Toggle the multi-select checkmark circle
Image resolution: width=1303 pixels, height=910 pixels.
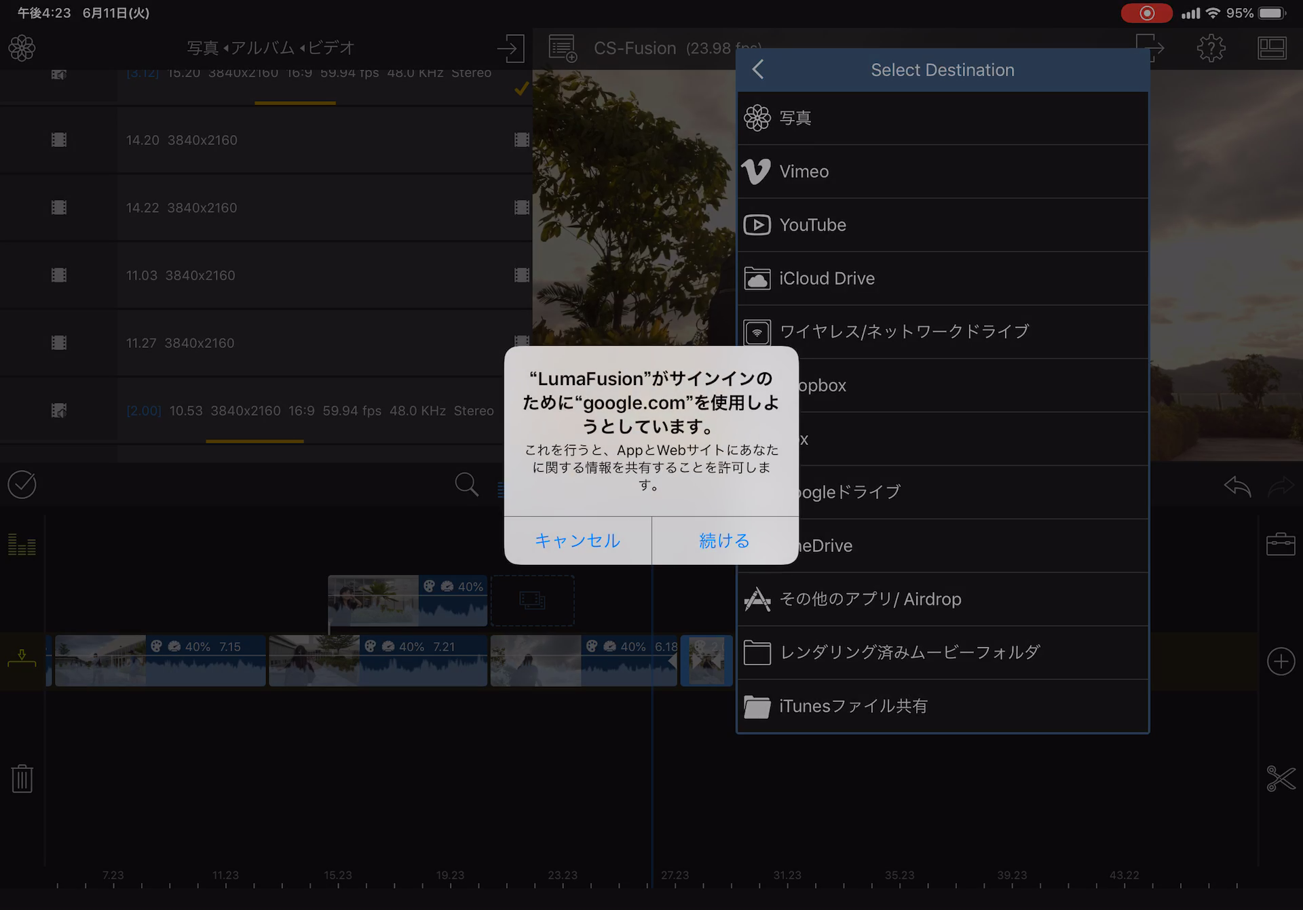click(x=22, y=485)
